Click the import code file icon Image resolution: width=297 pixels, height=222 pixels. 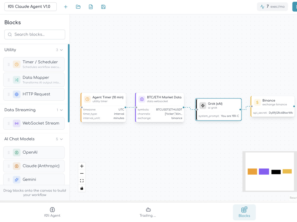tap(91, 7)
